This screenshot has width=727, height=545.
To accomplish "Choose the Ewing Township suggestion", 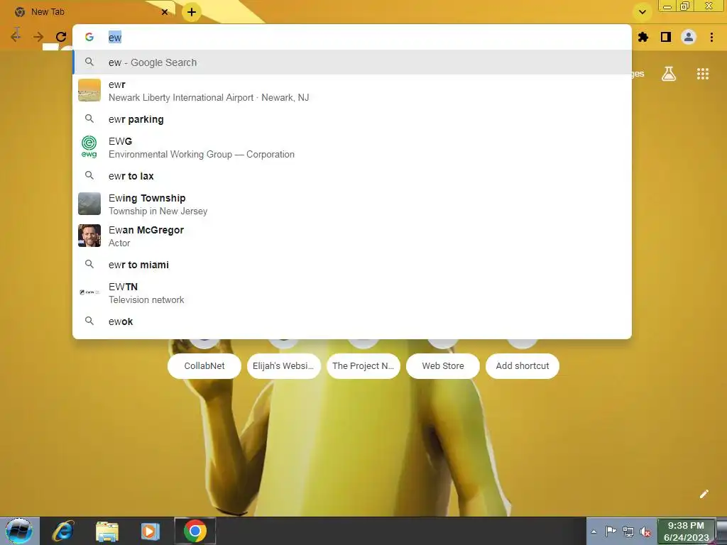I will click(352, 204).
